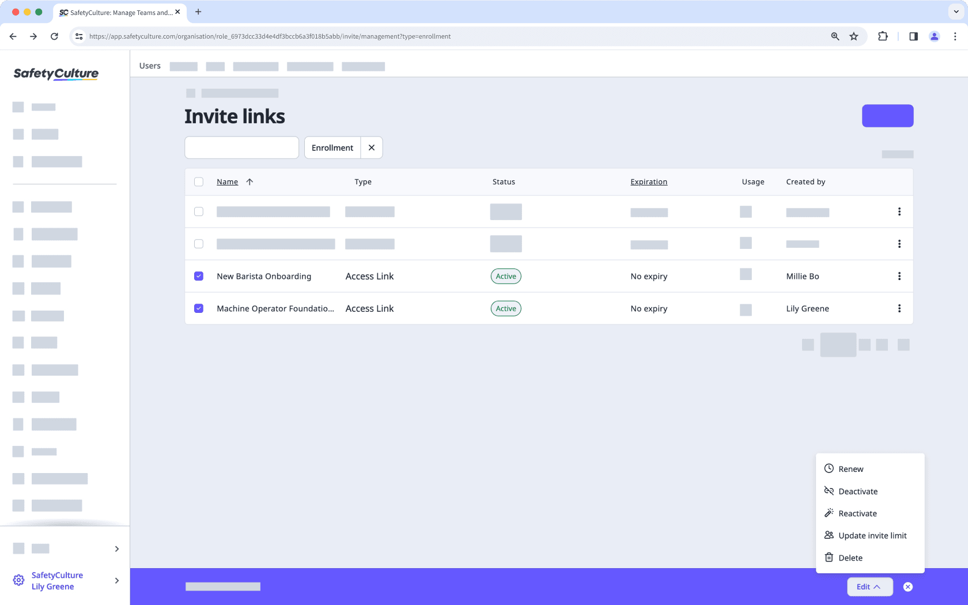
Task: Click the kebab menu for Machine Operator Foundation
Action: click(899, 308)
